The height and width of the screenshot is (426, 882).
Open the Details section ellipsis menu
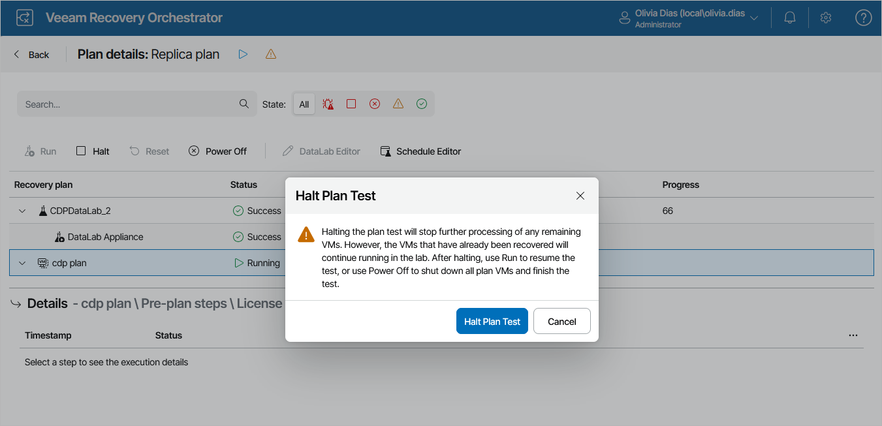click(853, 335)
